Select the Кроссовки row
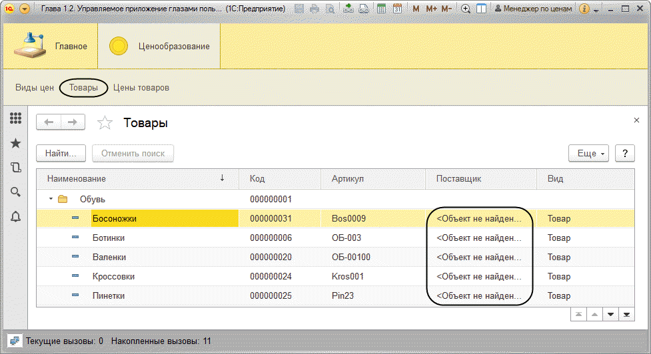The image size is (651, 354). (335, 277)
